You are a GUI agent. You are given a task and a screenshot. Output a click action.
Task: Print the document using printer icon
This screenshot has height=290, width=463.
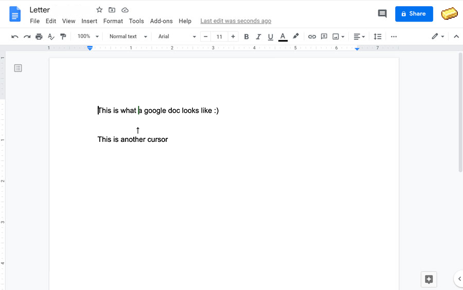point(39,37)
